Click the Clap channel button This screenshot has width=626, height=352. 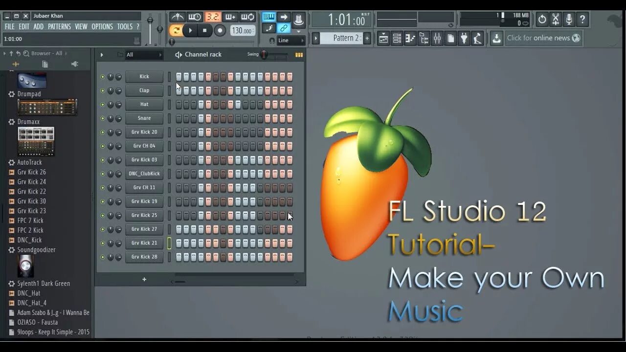coord(144,90)
